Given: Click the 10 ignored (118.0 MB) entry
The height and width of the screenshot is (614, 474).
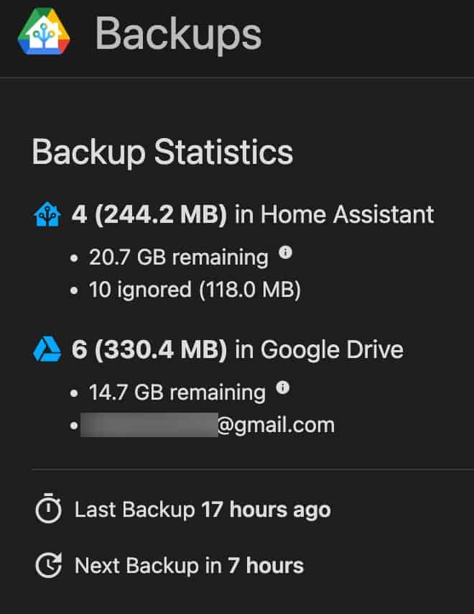Looking at the screenshot, I should click(x=195, y=290).
